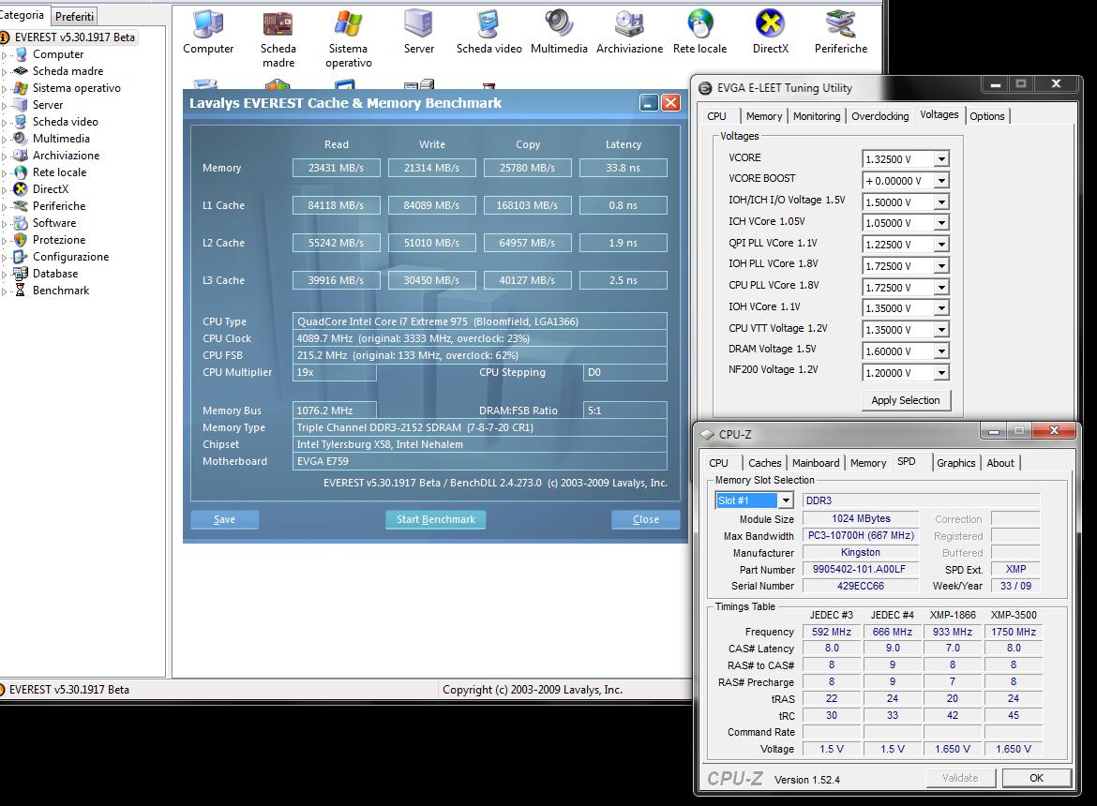This screenshot has height=806, width=1097.
Task: Open the NF200 Voltage dropdown
Action: 941,373
